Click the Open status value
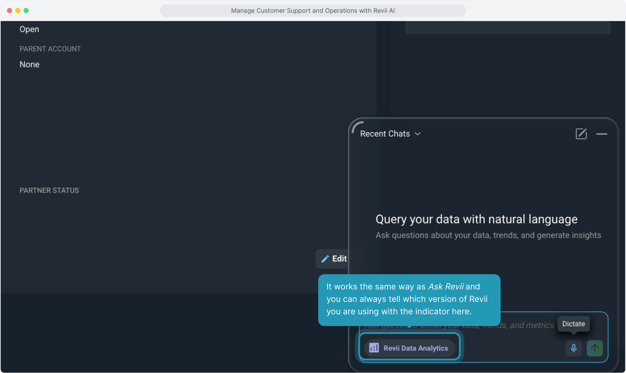Viewport: 626px width, 373px height. 29,29
